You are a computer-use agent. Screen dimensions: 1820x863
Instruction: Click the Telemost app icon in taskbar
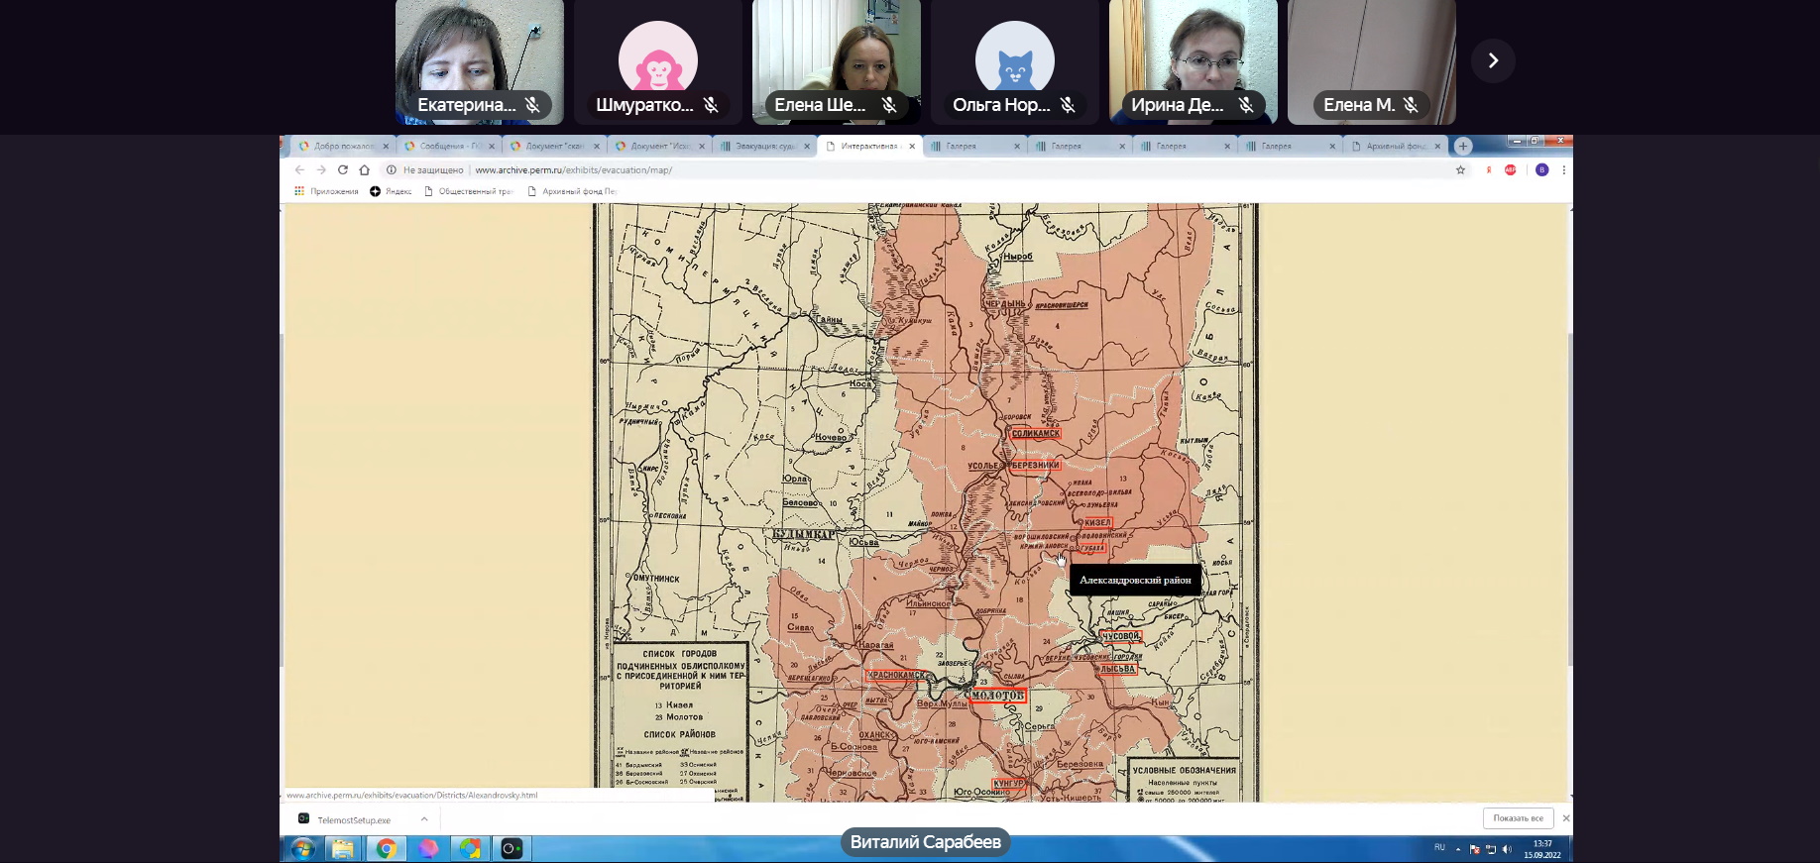tap(512, 848)
